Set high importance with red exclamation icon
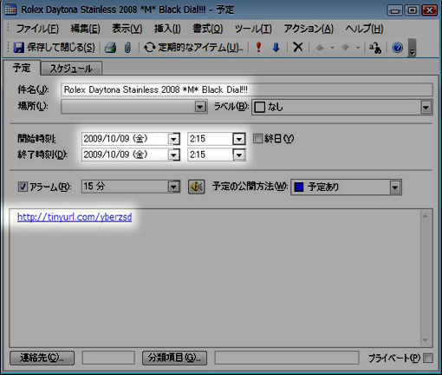Viewport: 442px width, 375px height. coord(258,47)
